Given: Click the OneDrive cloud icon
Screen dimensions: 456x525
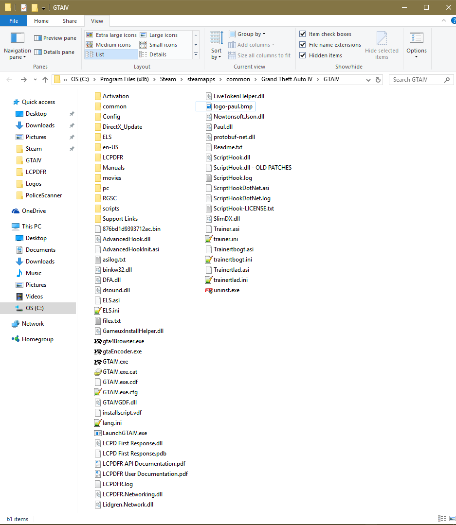Looking at the screenshot, I should pyautogui.click(x=16, y=211).
